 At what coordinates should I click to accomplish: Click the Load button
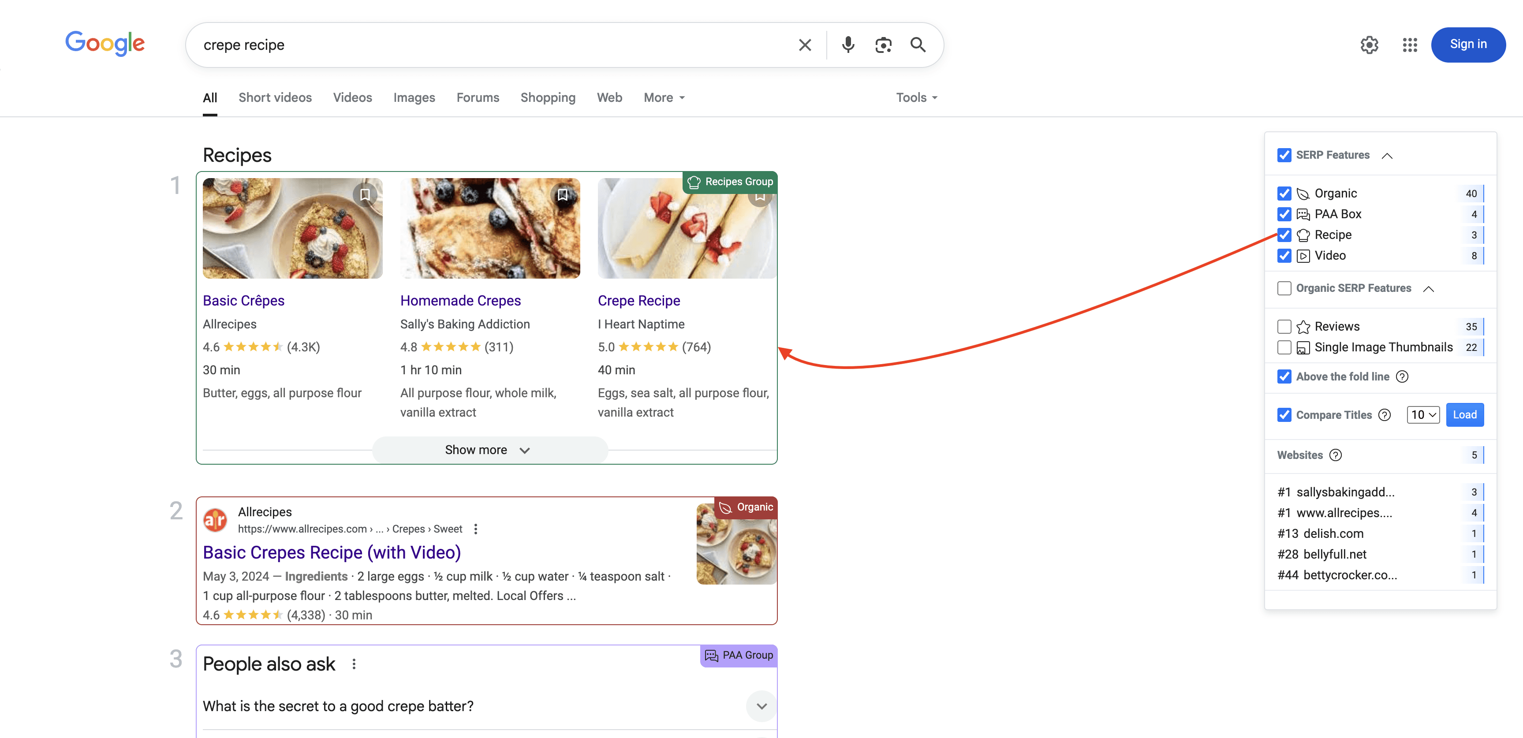1464,415
